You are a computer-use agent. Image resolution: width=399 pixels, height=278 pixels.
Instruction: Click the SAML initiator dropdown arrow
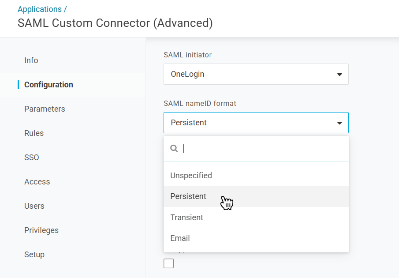click(339, 75)
